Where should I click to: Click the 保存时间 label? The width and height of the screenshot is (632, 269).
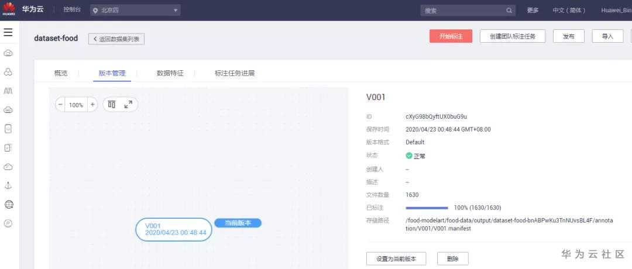377,129
